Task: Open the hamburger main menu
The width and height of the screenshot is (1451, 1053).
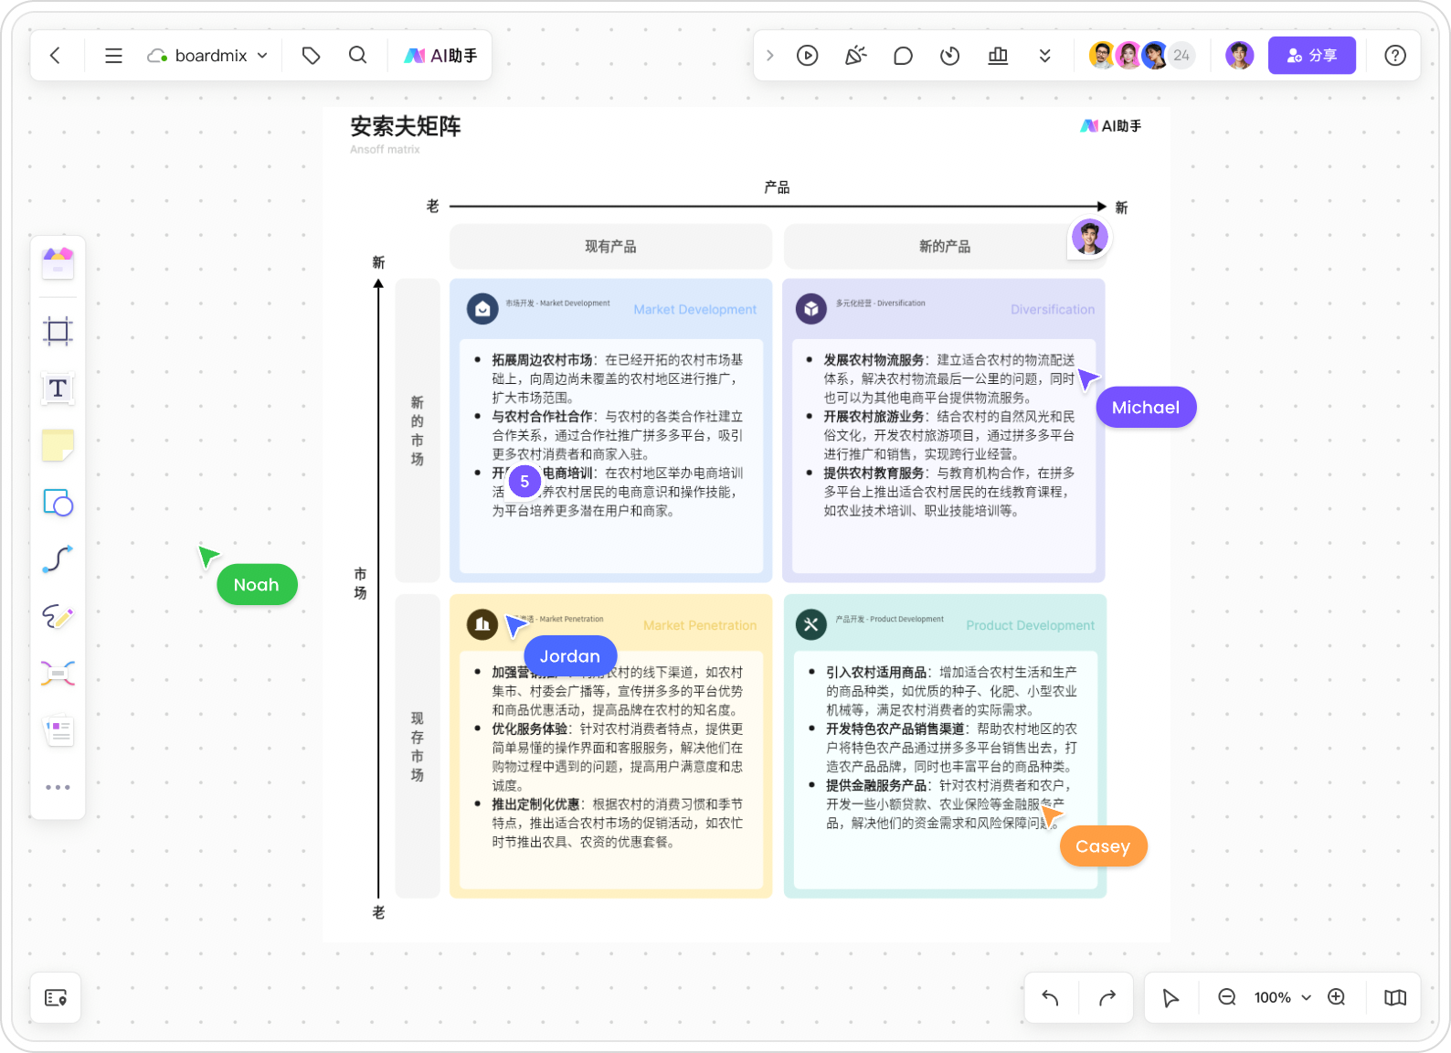Action: 113,56
